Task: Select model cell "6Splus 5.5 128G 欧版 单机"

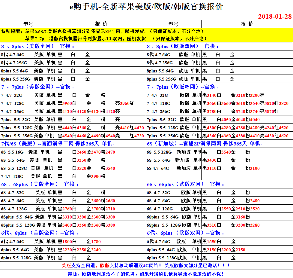Action: coord(174,225)
